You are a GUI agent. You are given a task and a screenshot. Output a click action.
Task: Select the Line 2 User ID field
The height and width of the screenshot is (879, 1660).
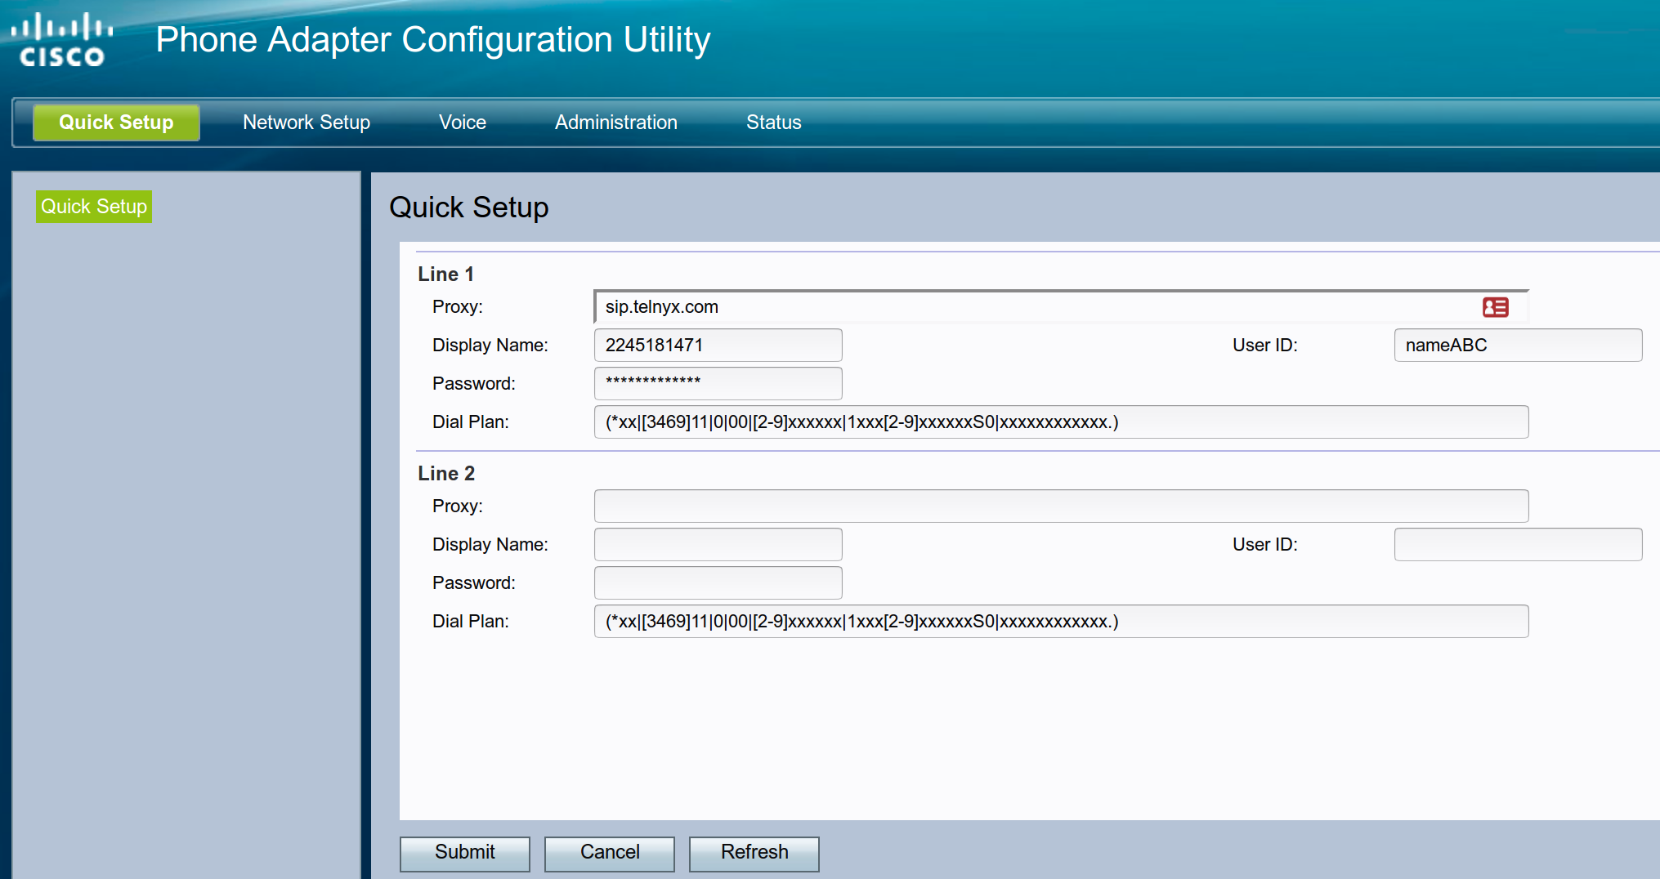coord(1519,545)
